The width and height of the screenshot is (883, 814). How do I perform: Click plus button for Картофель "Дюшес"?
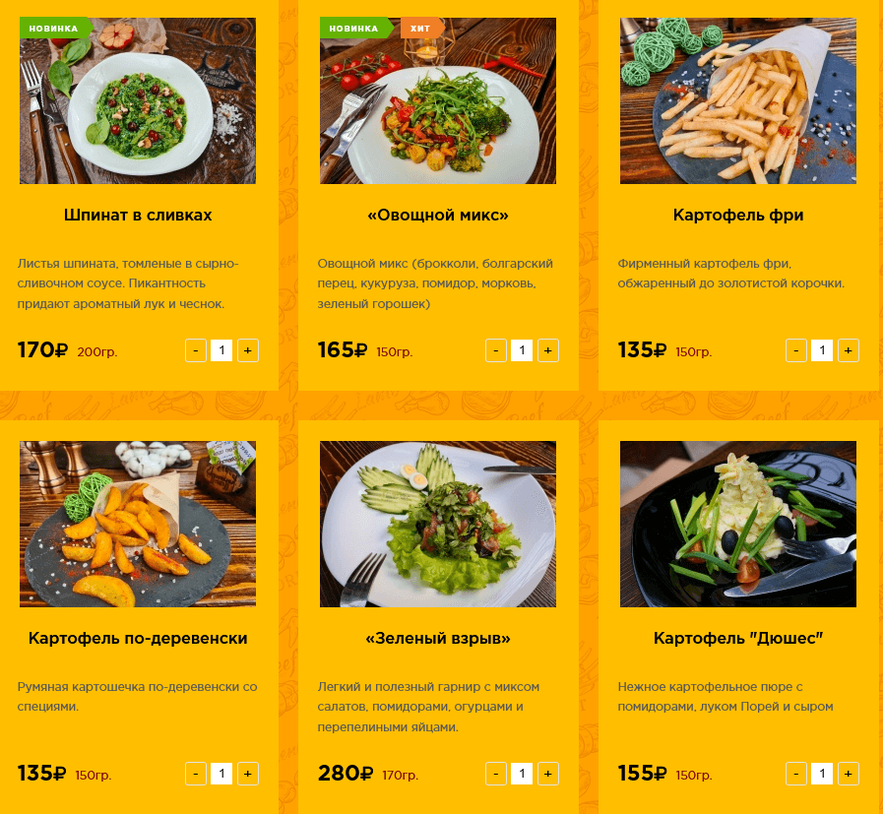pyautogui.click(x=849, y=774)
